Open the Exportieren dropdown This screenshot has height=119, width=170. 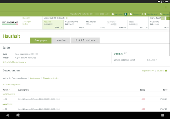148,71
